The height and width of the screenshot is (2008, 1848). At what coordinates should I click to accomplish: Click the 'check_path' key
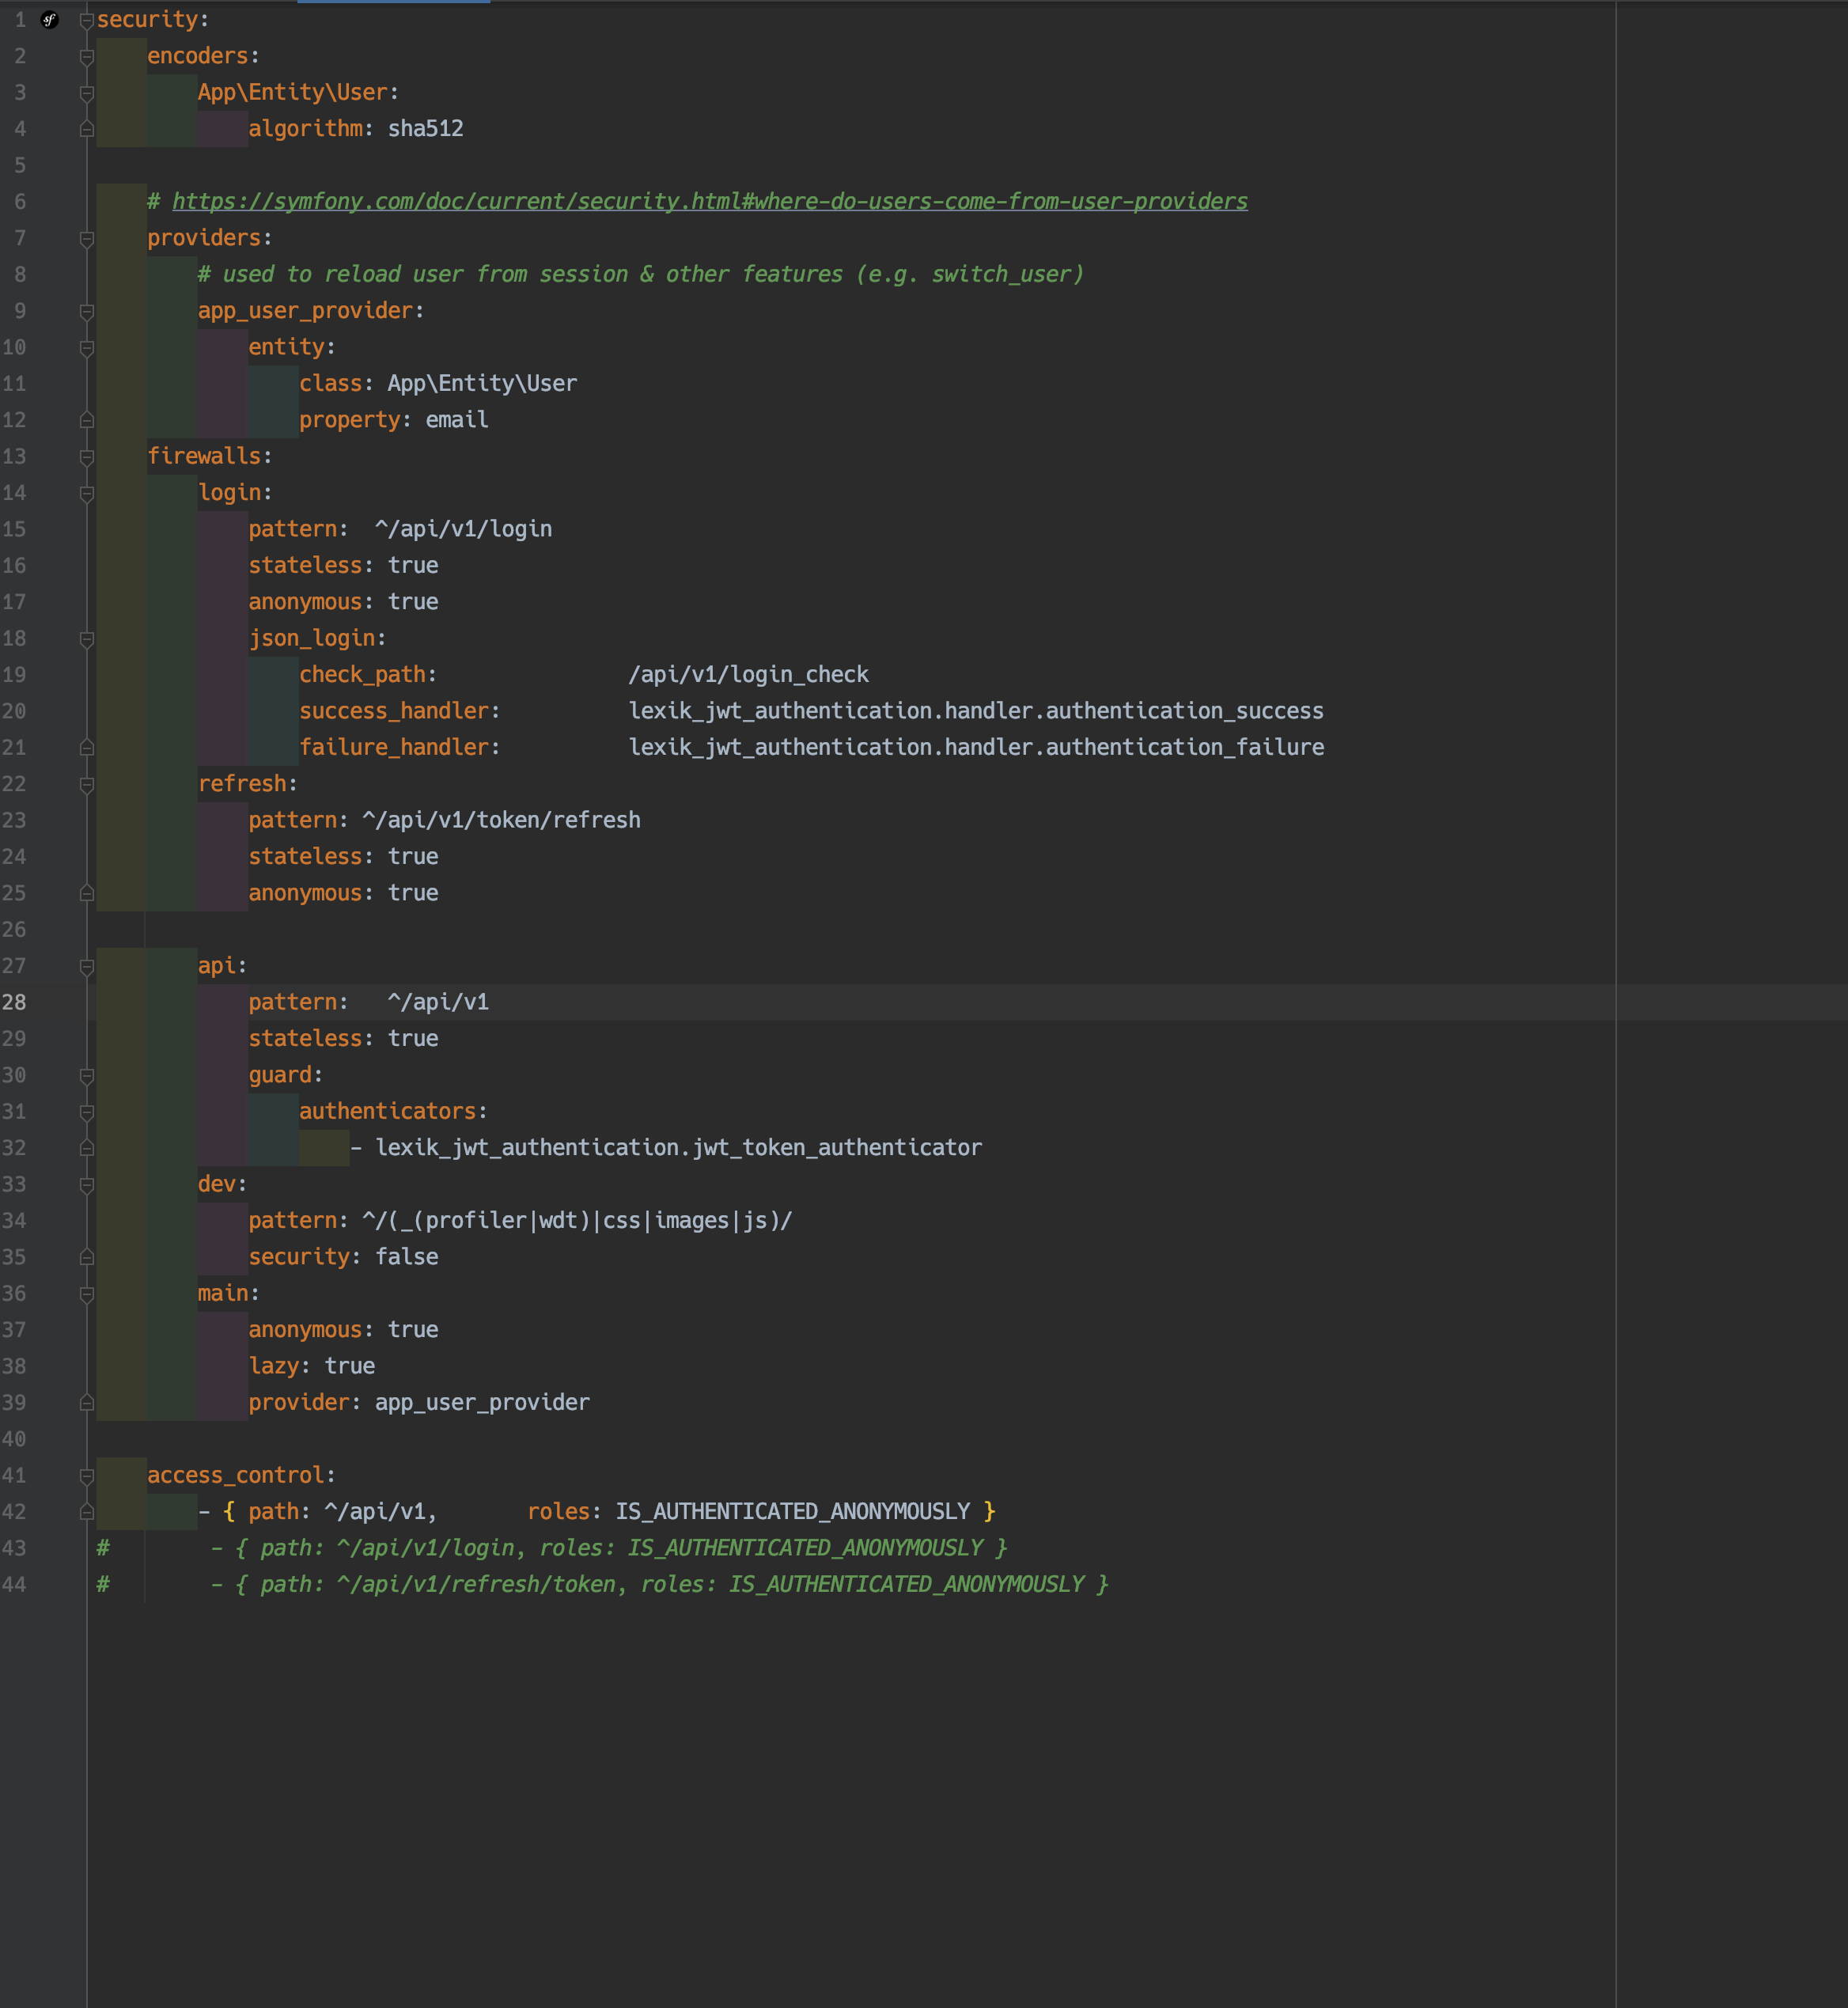point(362,675)
